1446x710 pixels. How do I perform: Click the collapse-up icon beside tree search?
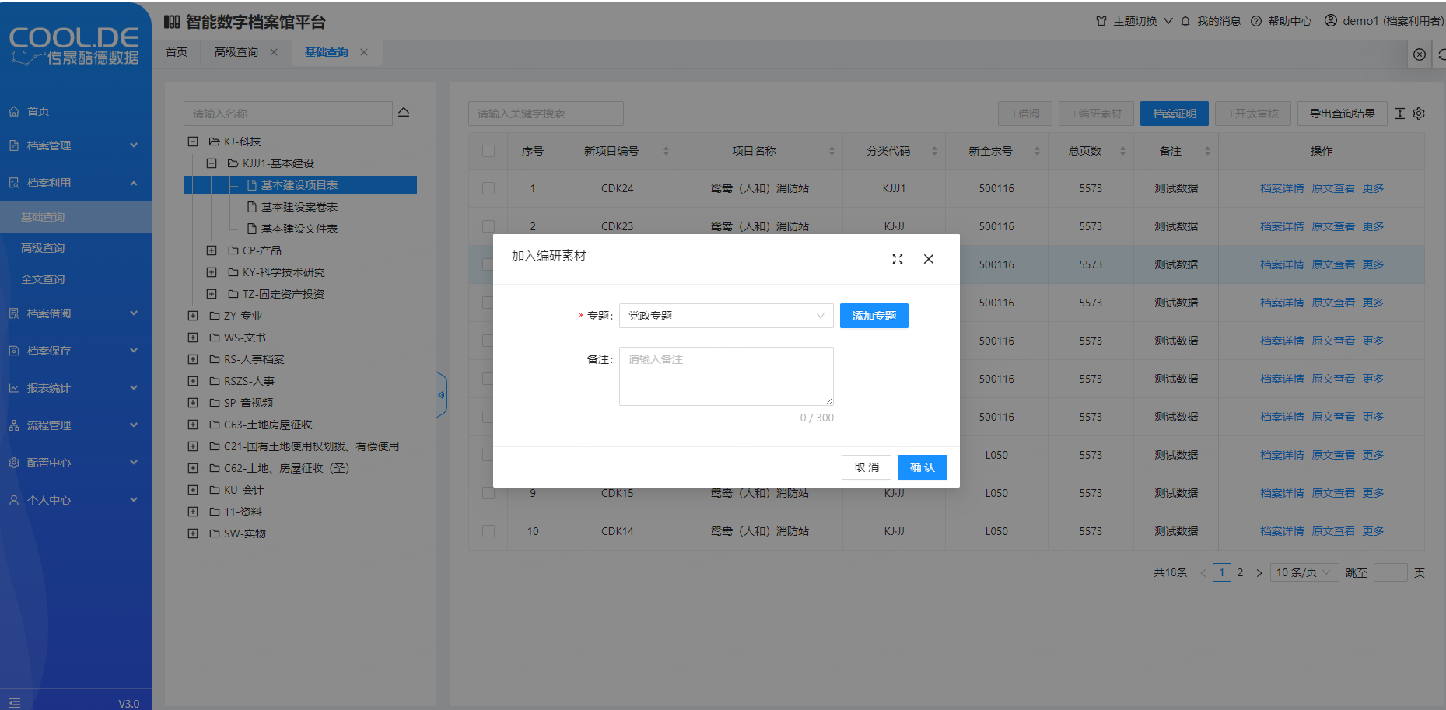coord(404,113)
